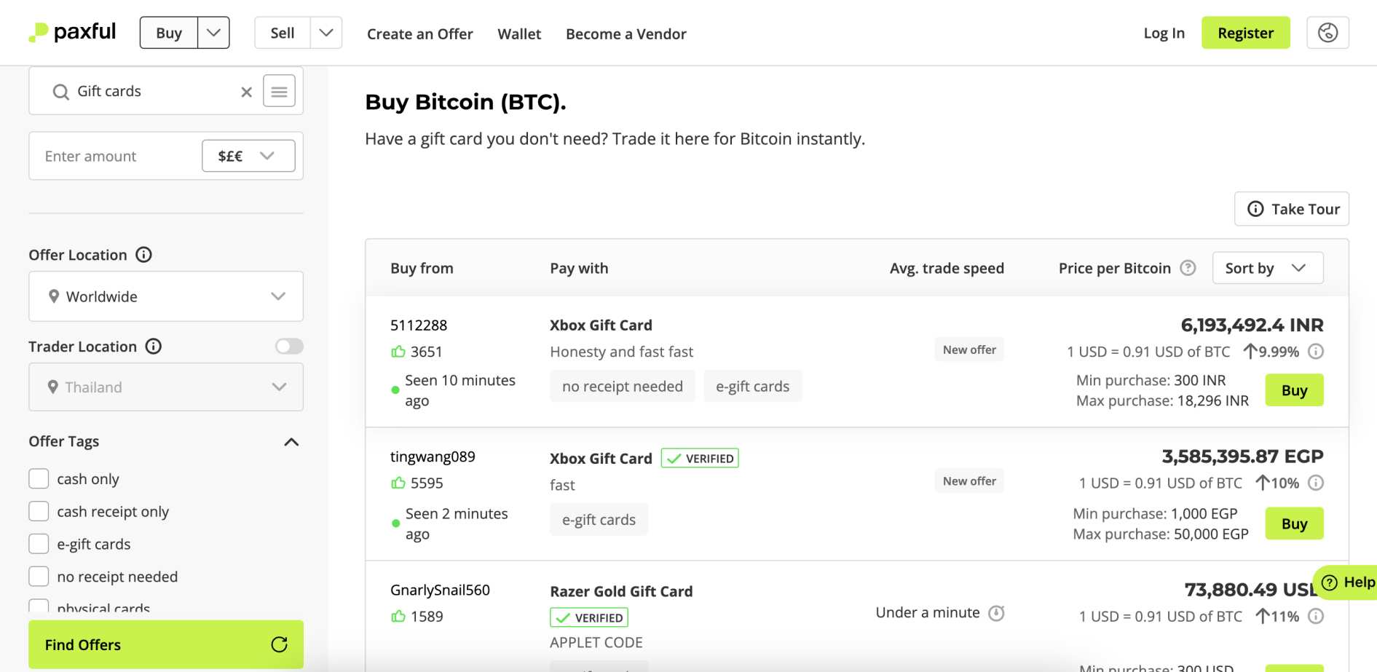Click Offer Location info icon

pyautogui.click(x=144, y=255)
